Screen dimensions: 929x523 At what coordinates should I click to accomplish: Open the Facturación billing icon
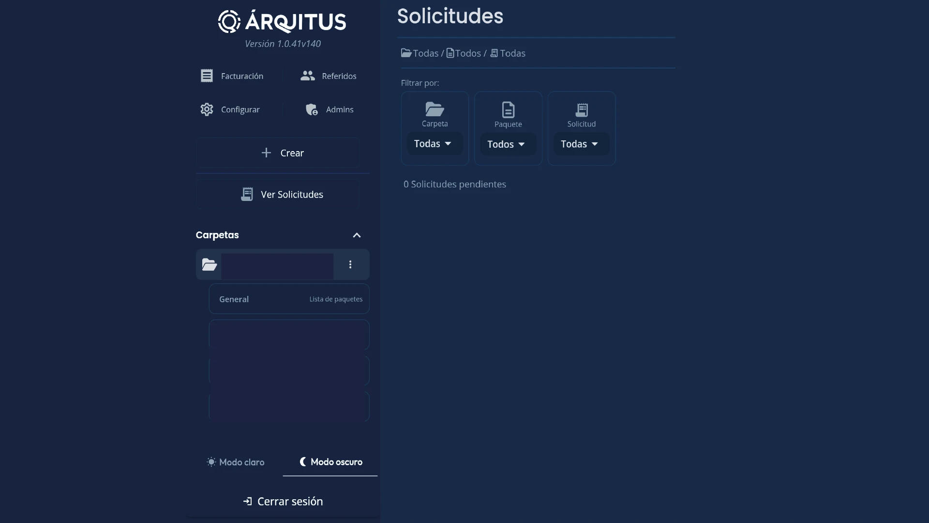[x=207, y=76]
